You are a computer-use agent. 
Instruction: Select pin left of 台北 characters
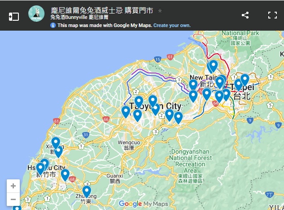point(226,94)
